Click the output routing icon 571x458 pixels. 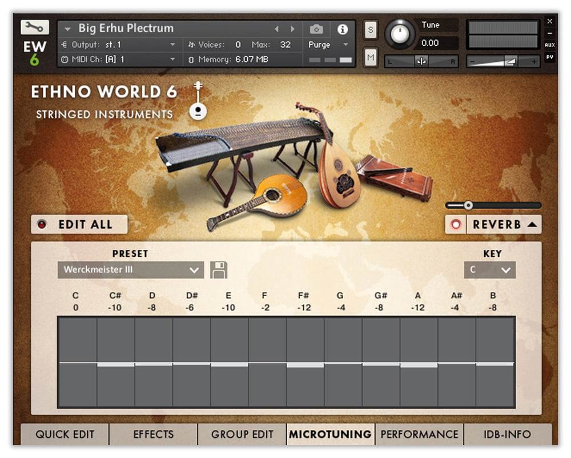click(65, 45)
